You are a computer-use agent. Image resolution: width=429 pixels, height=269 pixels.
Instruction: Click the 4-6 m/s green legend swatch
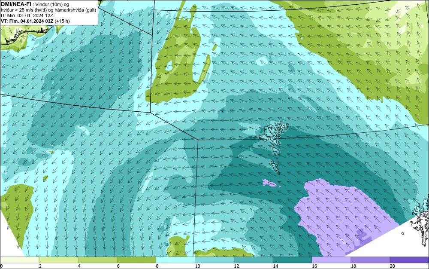[97, 260]
